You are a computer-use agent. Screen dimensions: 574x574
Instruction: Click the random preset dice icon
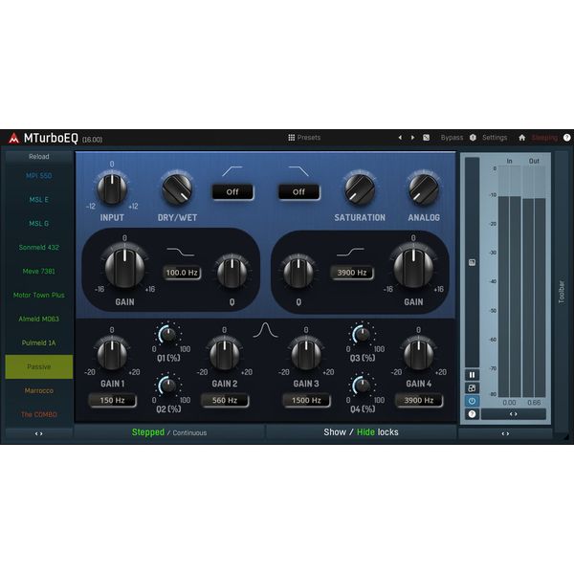click(x=426, y=138)
